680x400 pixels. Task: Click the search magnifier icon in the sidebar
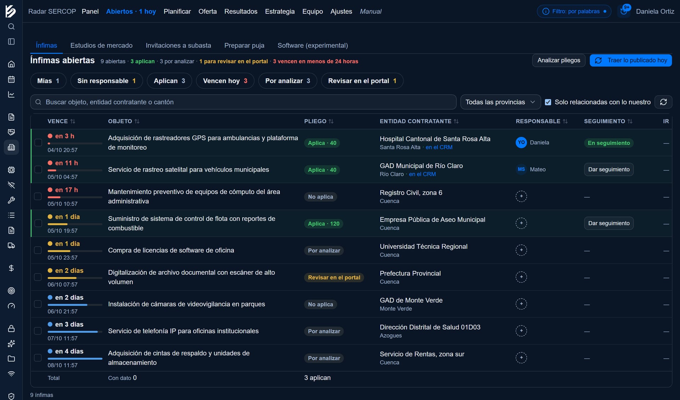(11, 27)
